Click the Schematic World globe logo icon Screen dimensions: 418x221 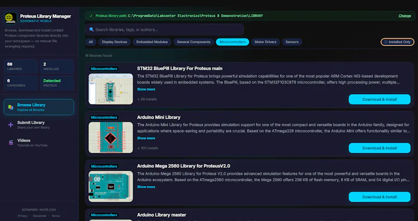pos(10,18)
